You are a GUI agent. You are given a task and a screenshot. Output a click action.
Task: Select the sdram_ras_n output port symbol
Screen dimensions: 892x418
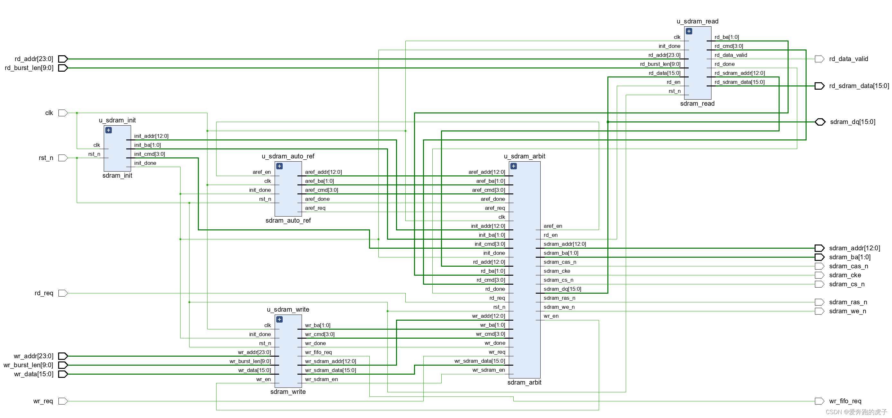pyautogui.click(x=820, y=302)
